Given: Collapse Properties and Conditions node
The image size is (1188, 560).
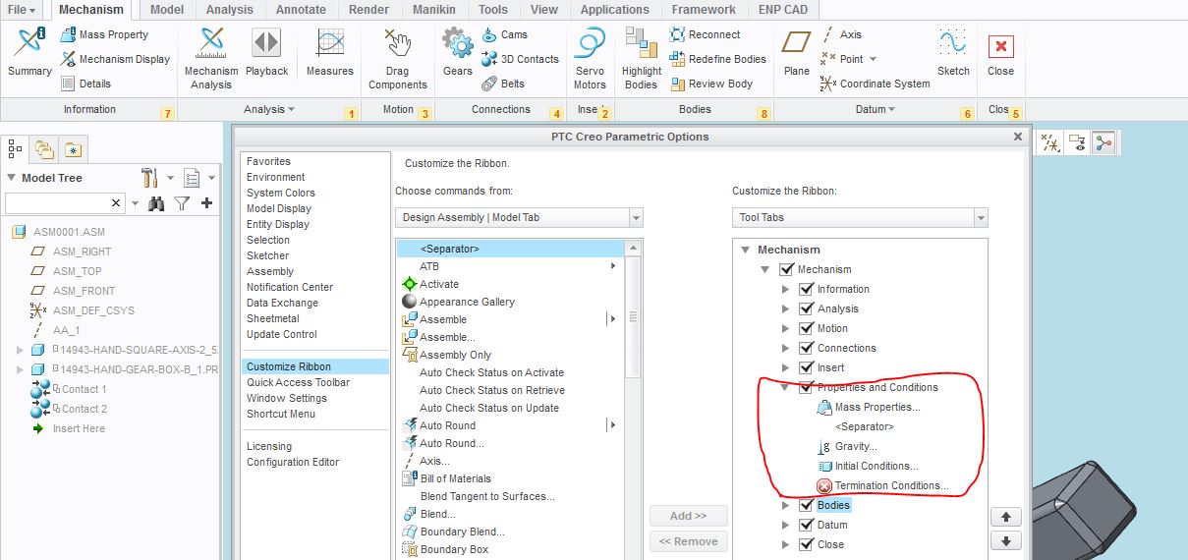Looking at the screenshot, I should 784,387.
